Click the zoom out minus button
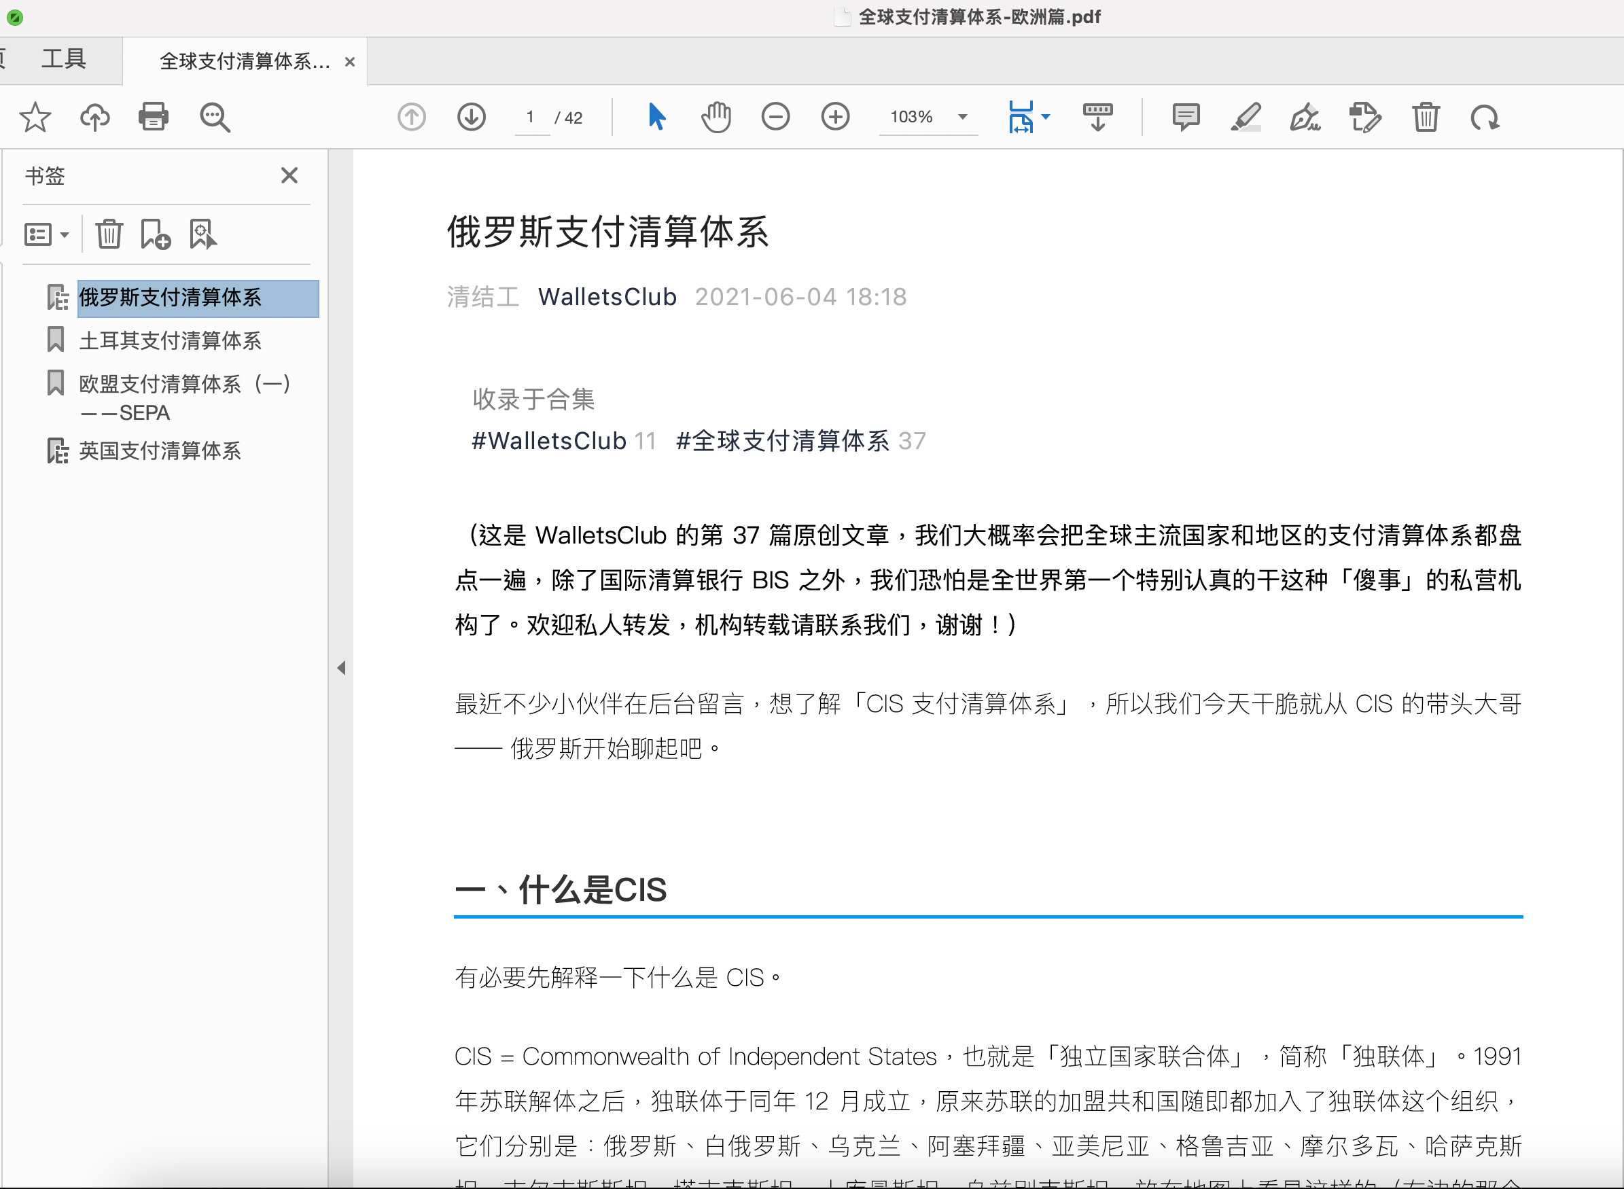This screenshot has width=1624, height=1189. [775, 117]
